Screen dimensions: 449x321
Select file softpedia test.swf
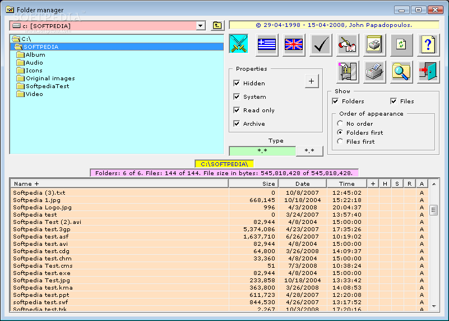click(x=219, y=302)
